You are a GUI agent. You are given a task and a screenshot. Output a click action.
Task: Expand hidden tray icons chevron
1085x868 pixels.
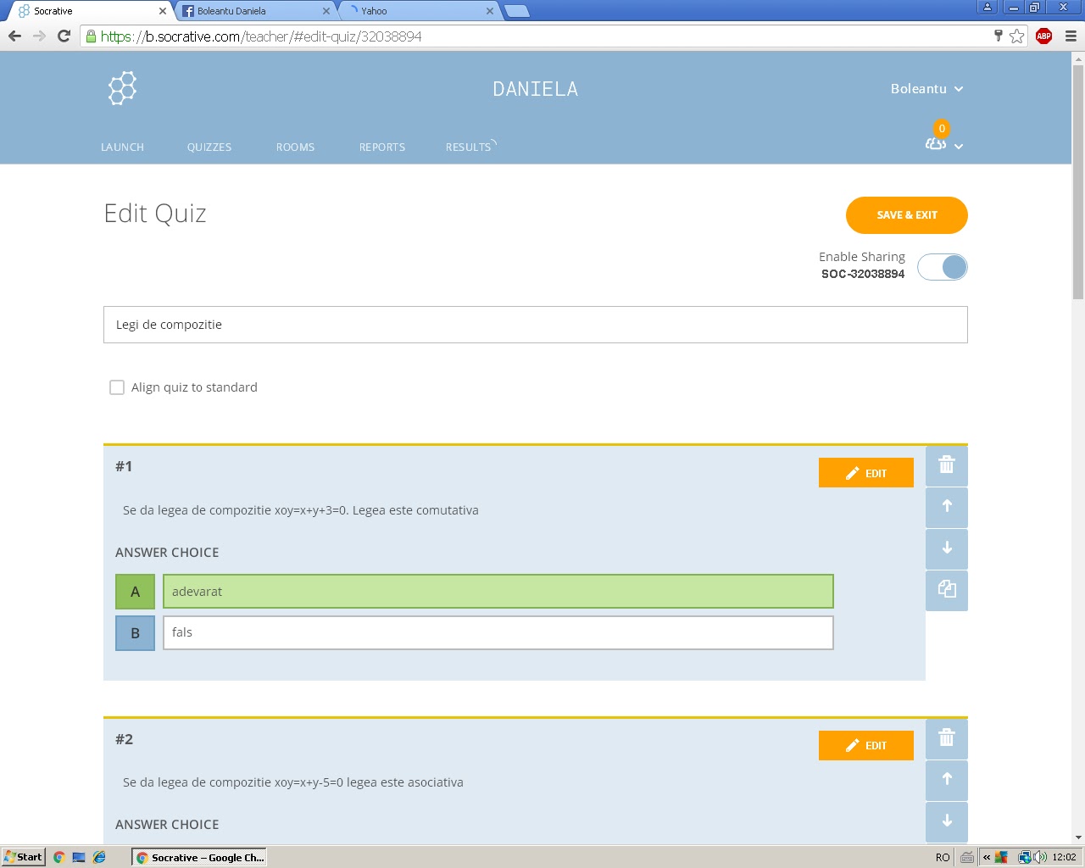point(987,857)
